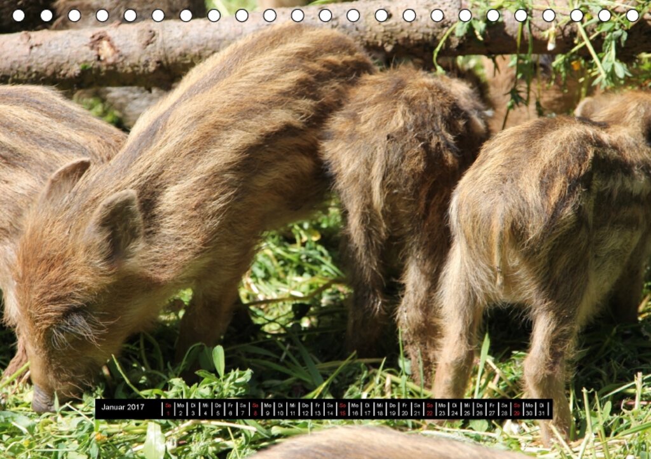Screen dimensions: 651x459
Task: Choose day 'Mo 30' in the date strip
Action: [530, 409]
